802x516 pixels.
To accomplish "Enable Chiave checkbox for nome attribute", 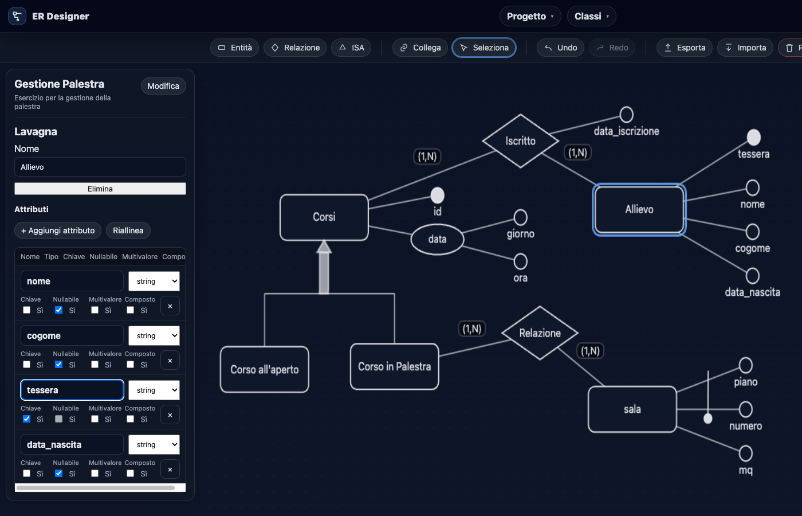I will pos(27,310).
